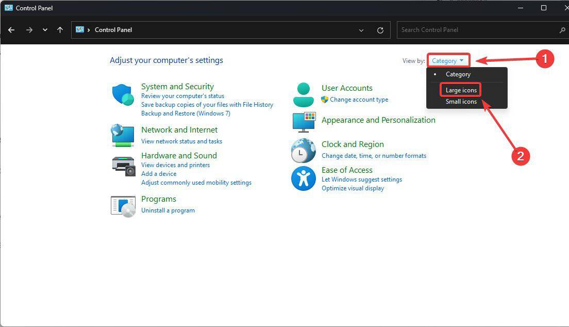Open the View by Category dropdown

(448, 61)
